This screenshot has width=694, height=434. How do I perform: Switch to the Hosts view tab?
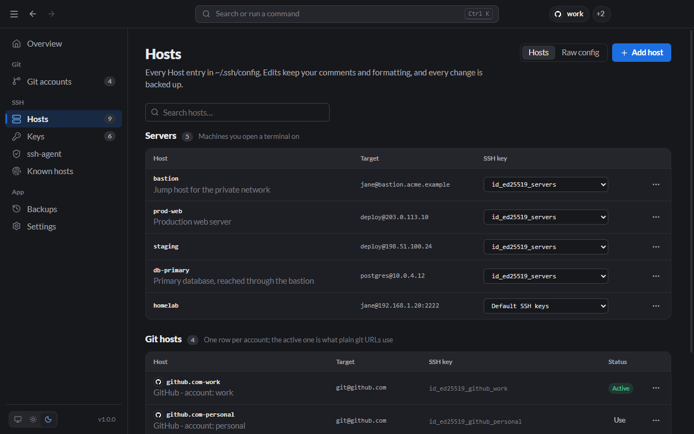(538, 53)
